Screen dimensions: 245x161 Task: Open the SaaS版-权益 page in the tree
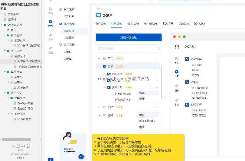point(25,108)
